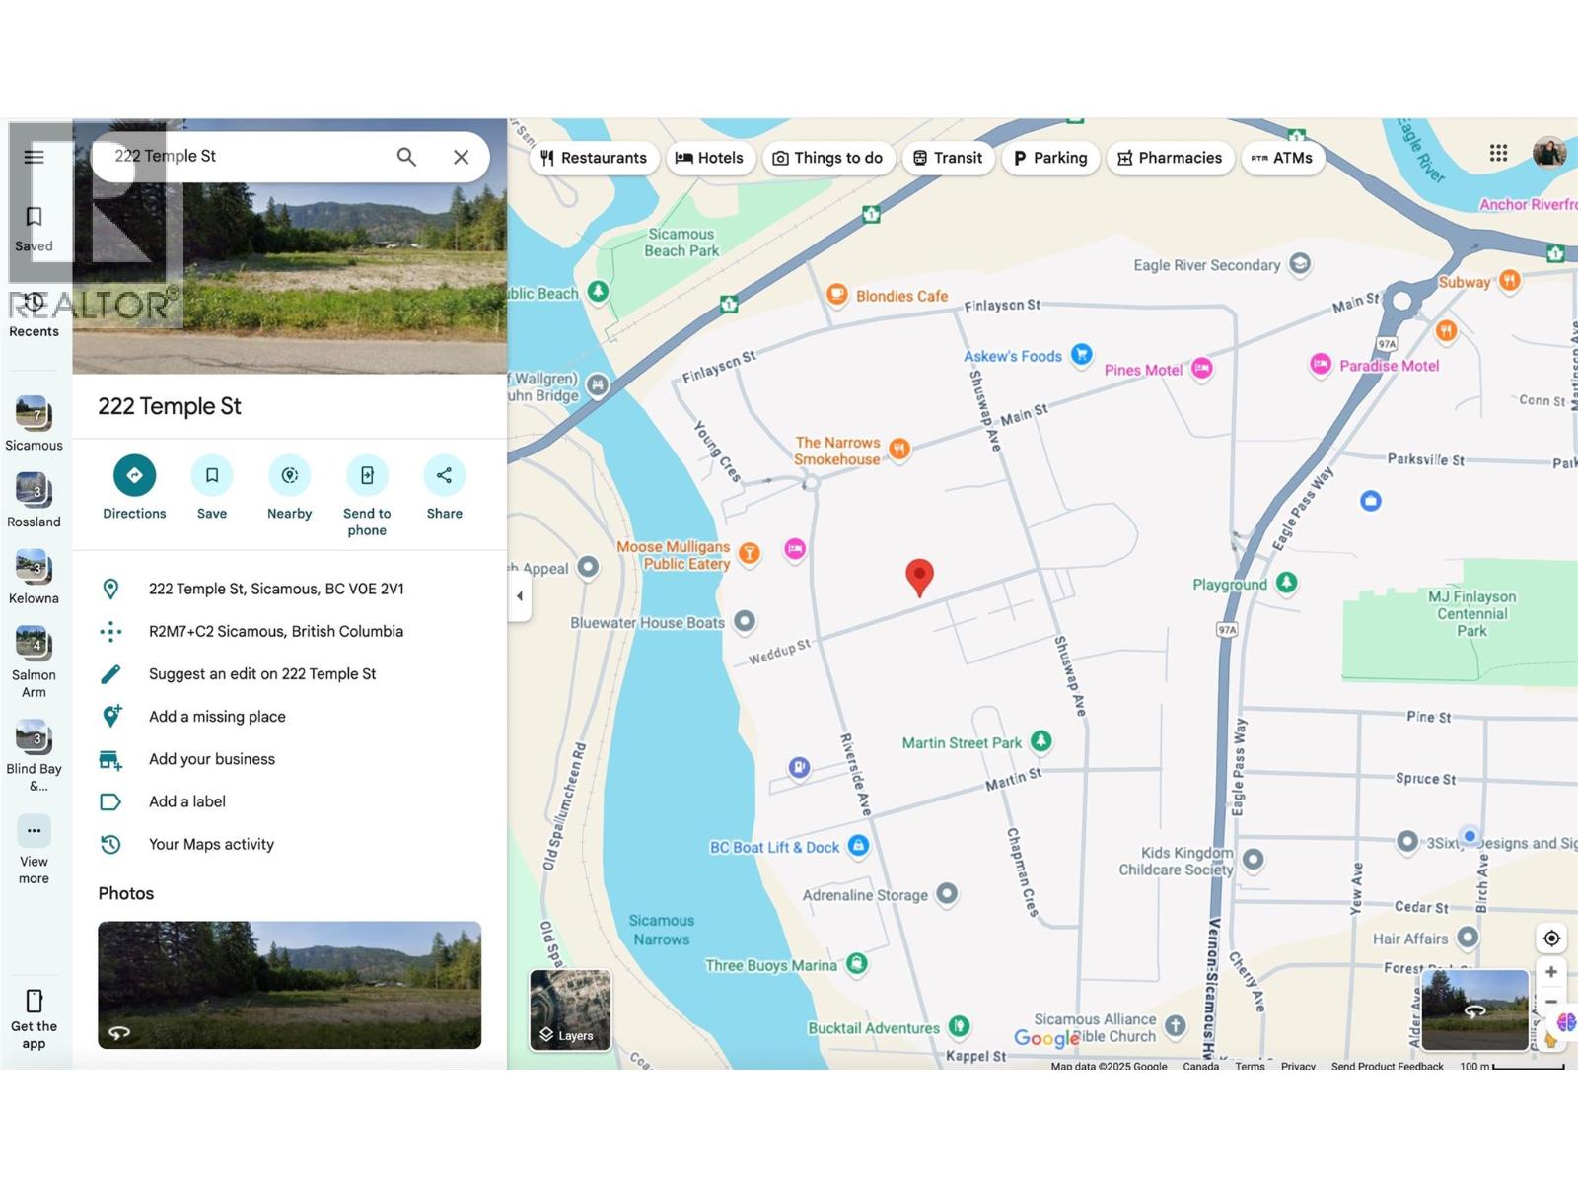Click the Save bookmark icon
This screenshot has height=1183, width=1578.
[x=211, y=476]
